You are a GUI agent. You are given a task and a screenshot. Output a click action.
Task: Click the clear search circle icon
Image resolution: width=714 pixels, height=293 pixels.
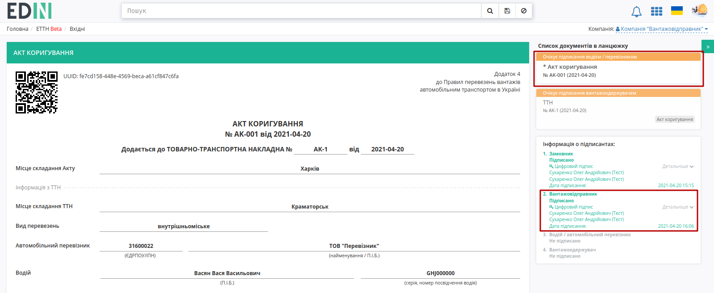click(x=524, y=11)
